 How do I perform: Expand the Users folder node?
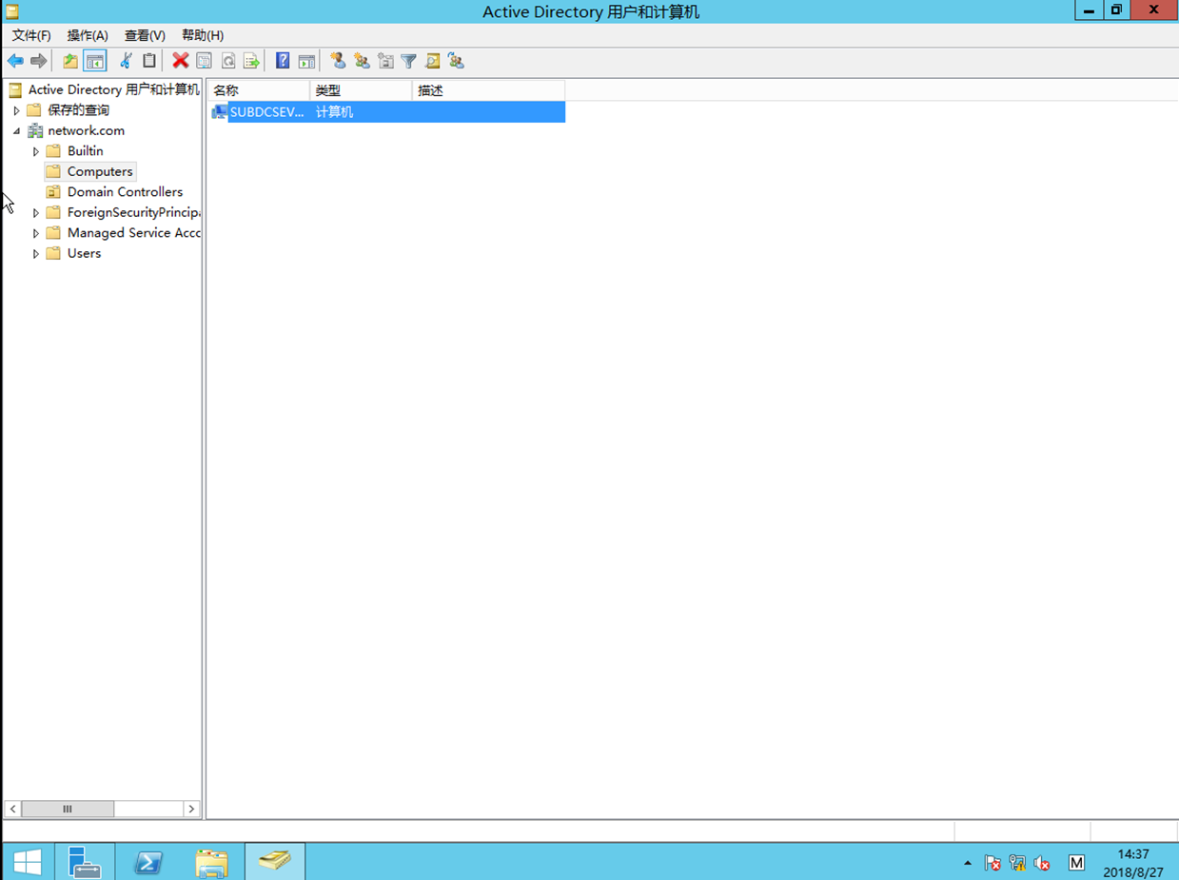(36, 254)
